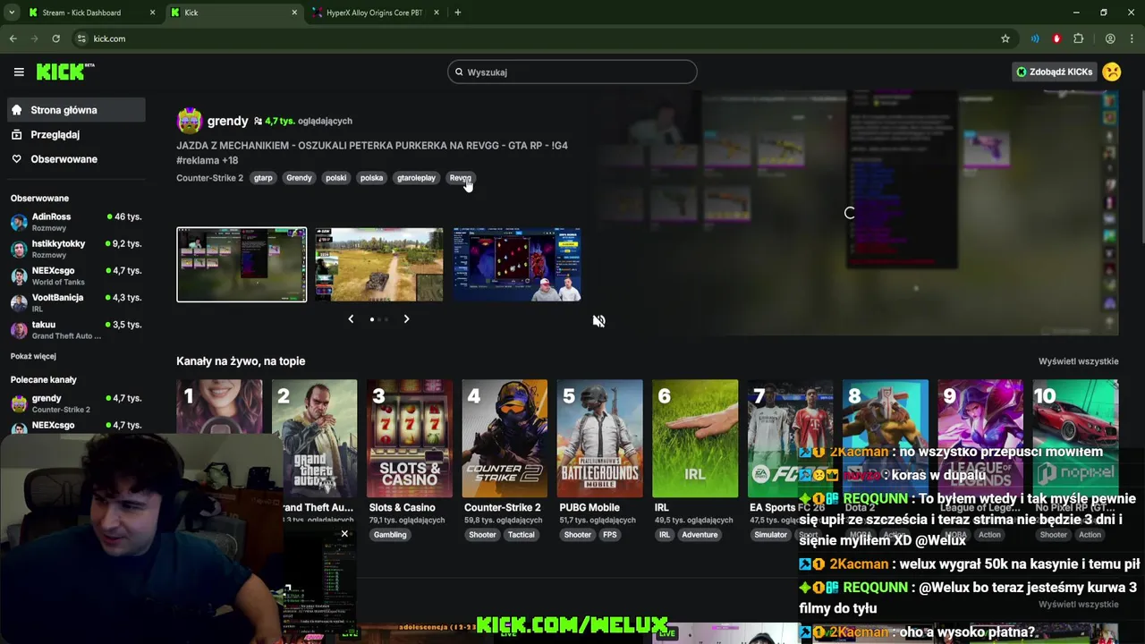
Task: Click the Grendy tag
Action: point(299,178)
